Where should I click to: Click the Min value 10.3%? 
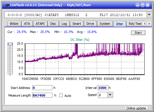(69, 32)
